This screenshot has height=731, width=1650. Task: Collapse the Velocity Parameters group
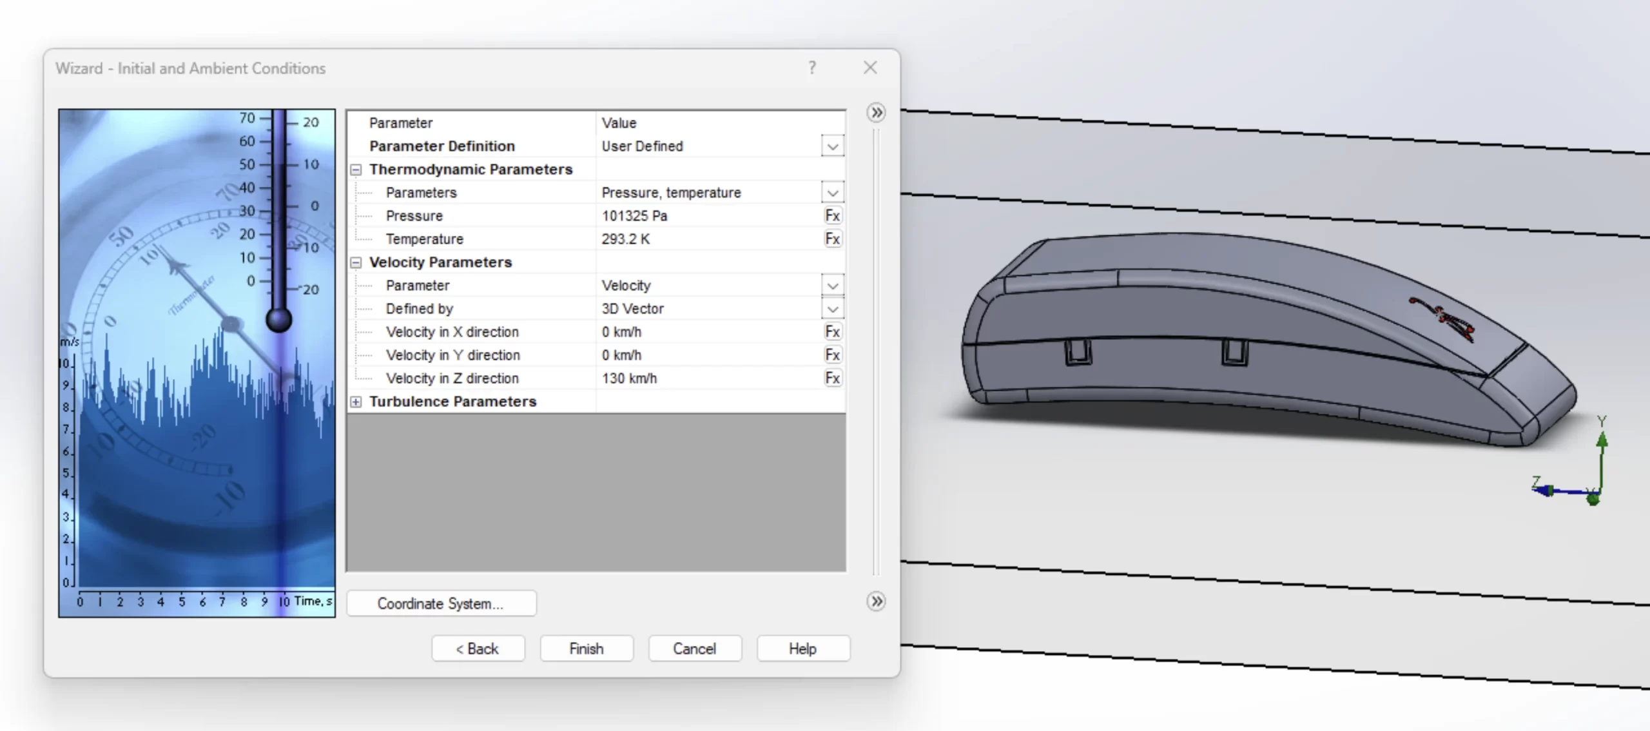pos(356,262)
